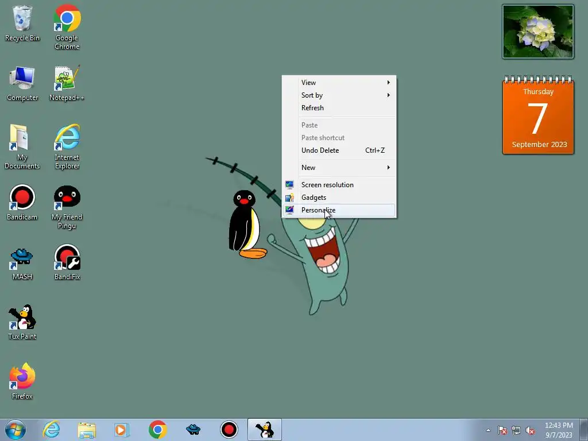Select the Computer desktop icon
Screen dimensions: 588x441
22,83
